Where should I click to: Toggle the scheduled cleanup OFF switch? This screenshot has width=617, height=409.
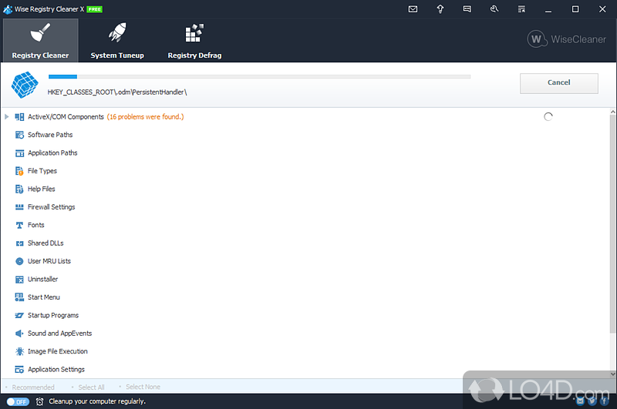(18, 401)
